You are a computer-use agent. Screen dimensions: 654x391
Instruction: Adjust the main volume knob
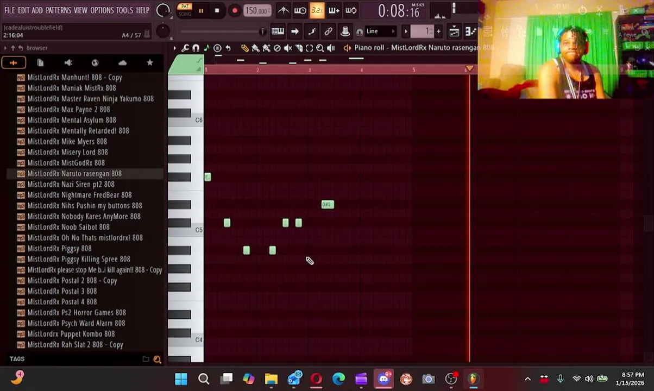pyautogui.click(x=162, y=10)
